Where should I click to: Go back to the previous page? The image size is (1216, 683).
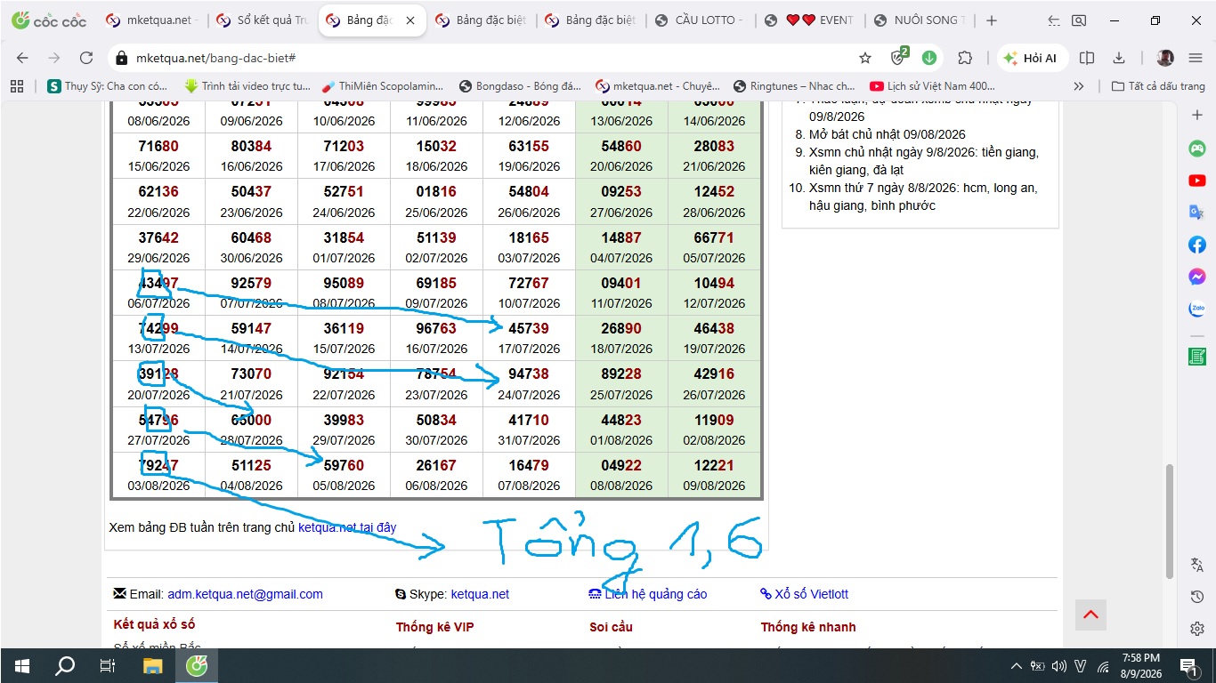tap(22, 58)
